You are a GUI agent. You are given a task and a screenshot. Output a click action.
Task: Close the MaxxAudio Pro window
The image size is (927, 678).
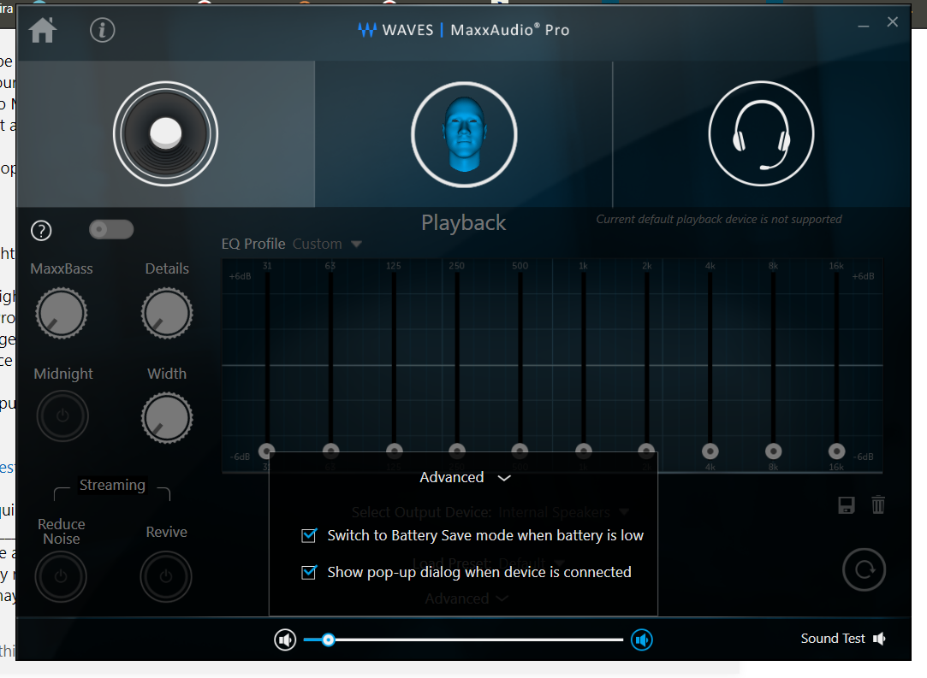coord(893,22)
